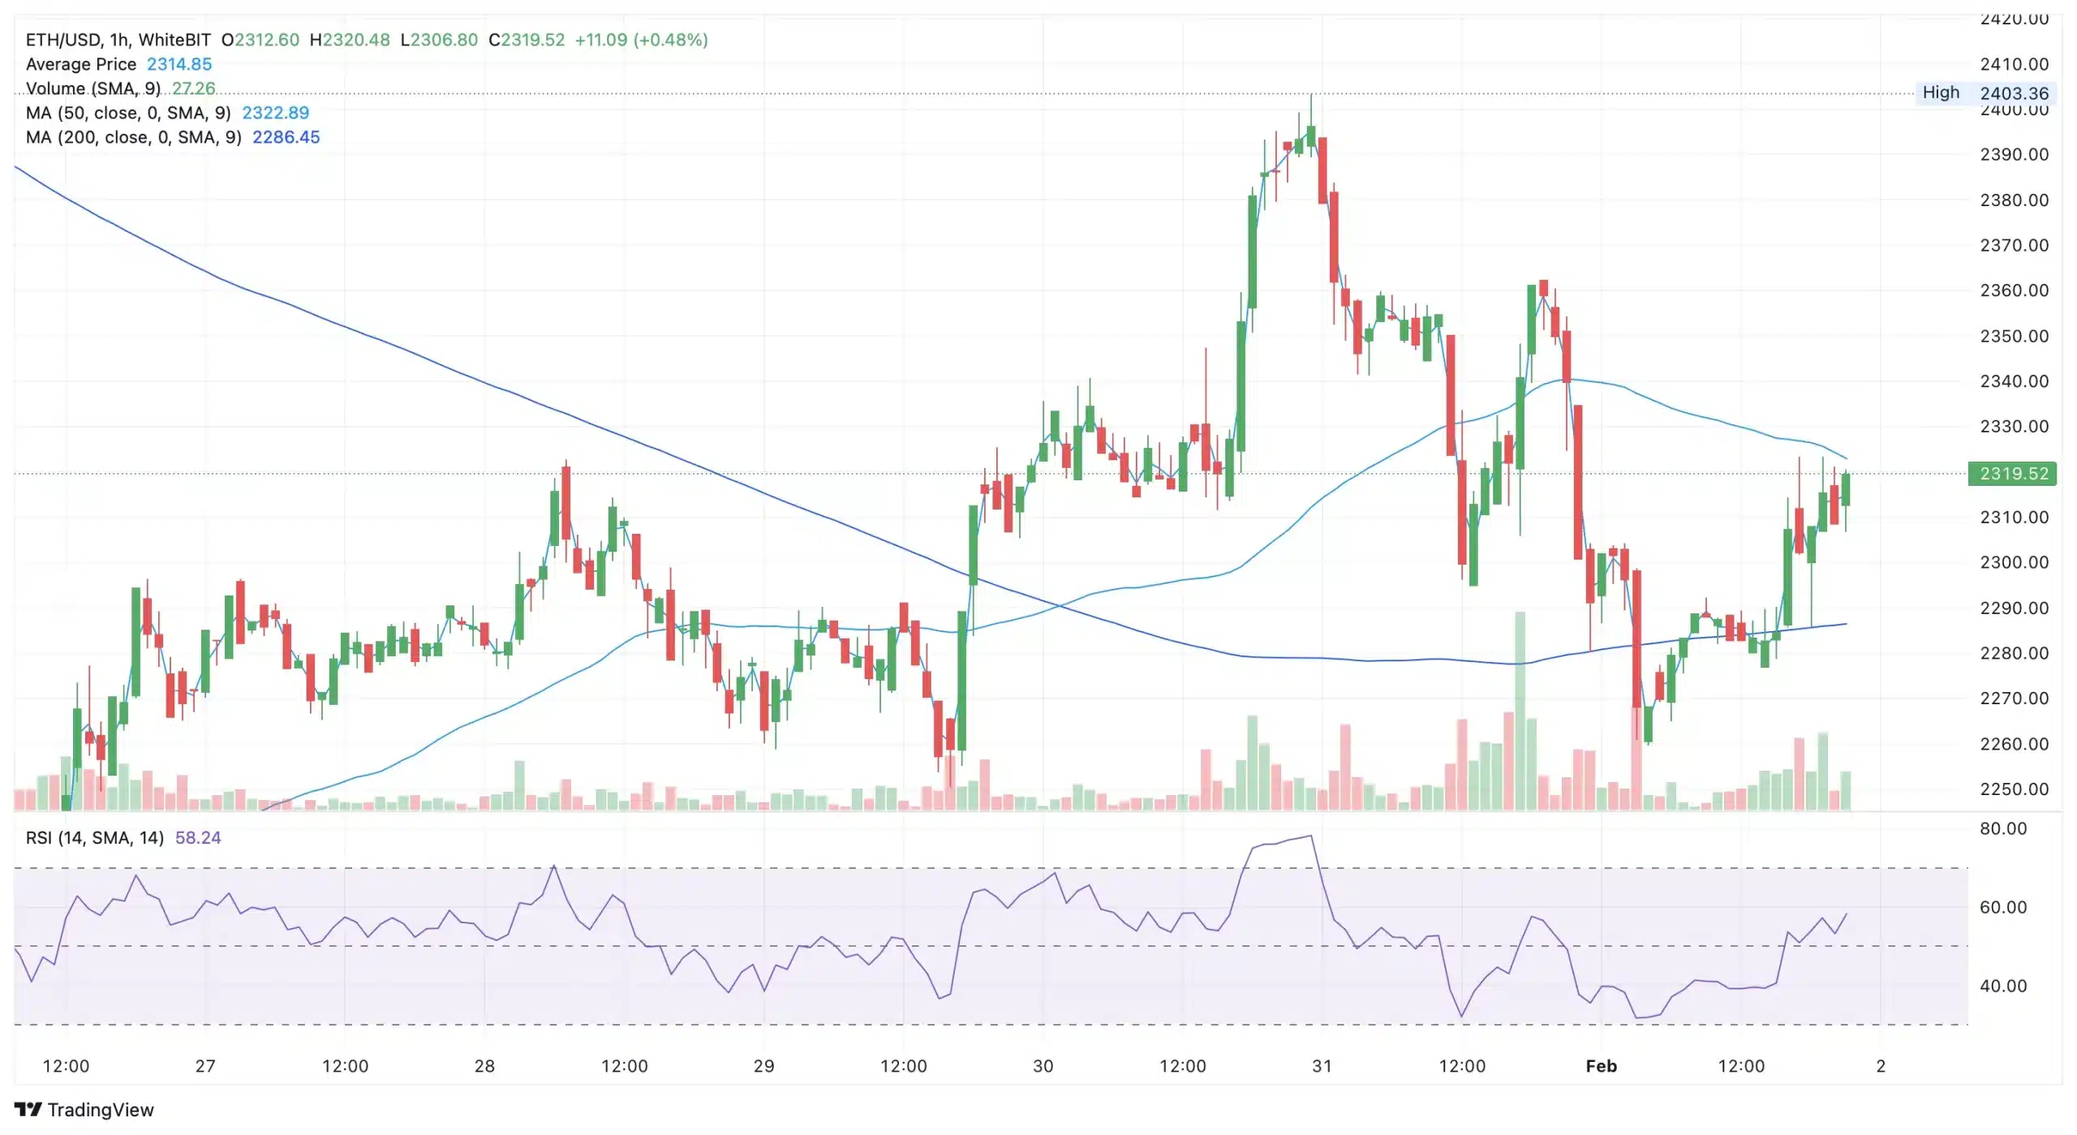Click the 40.00 RSI axis label
The image size is (2077, 1135).
(2003, 986)
